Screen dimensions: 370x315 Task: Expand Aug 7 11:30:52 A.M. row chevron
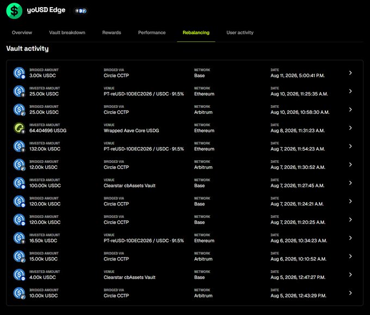pos(350,165)
